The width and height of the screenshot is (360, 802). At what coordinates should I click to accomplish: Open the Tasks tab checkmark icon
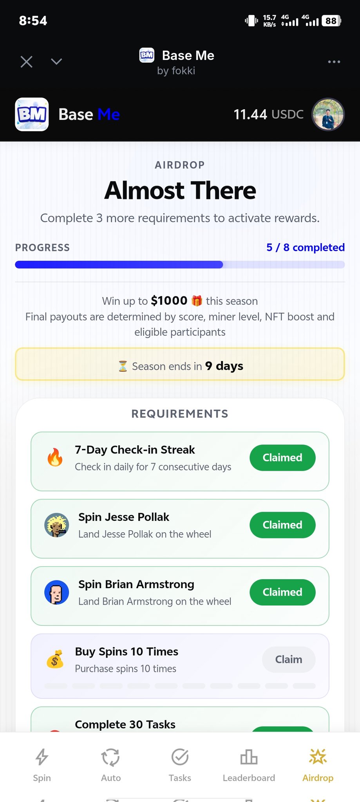pyautogui.click(x=180, y=757)
